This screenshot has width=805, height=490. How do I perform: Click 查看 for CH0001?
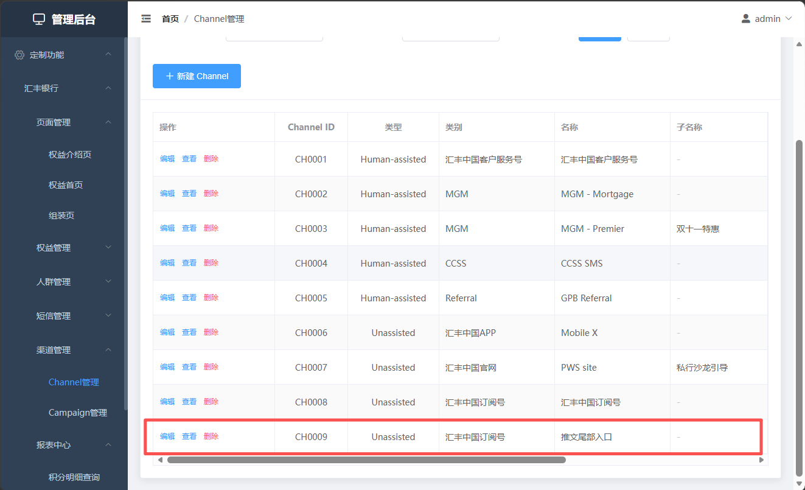point(189,159)
